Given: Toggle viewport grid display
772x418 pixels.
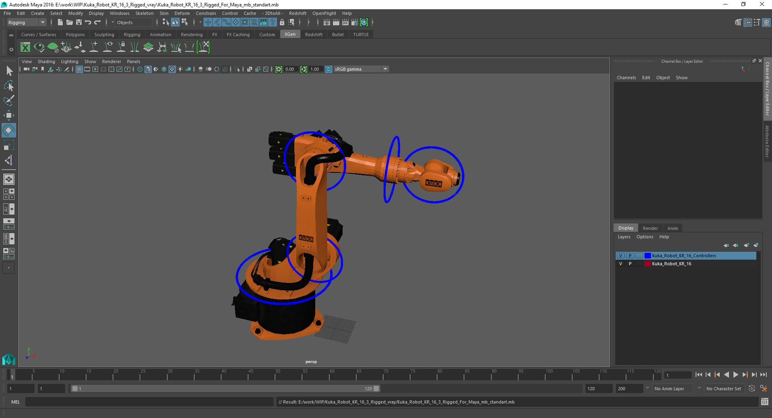Looking at the screenshot, I should tap(79, 69).
